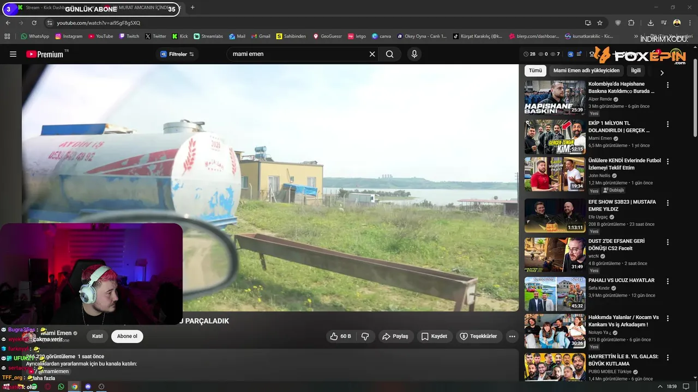Open the Sahibinden bookmark
The height and width of the screenshot is (392, 698).
click(x=291, y=36)
